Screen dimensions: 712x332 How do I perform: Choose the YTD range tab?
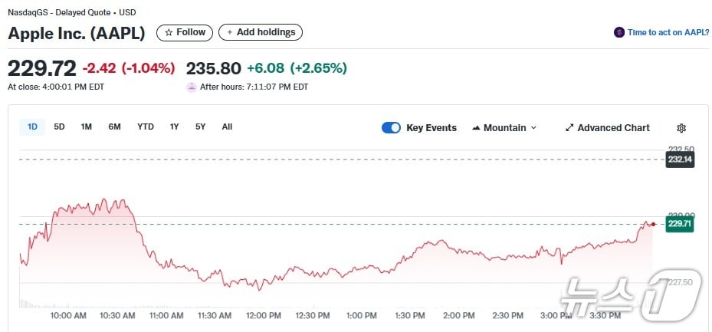146,127
